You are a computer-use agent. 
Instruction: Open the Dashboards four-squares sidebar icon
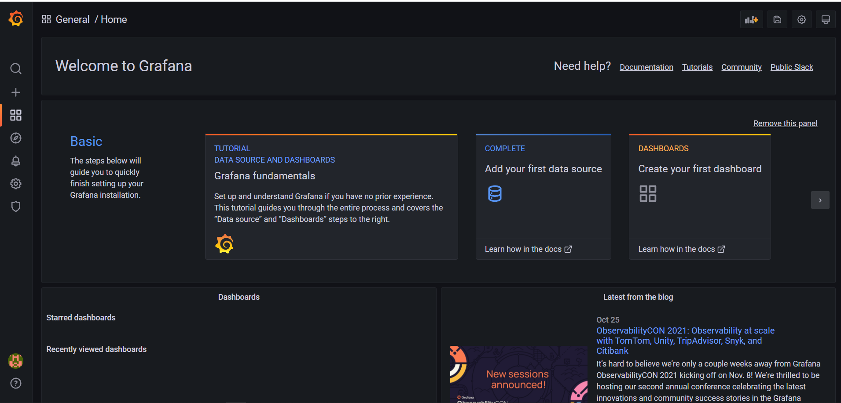tap(16, 115)
